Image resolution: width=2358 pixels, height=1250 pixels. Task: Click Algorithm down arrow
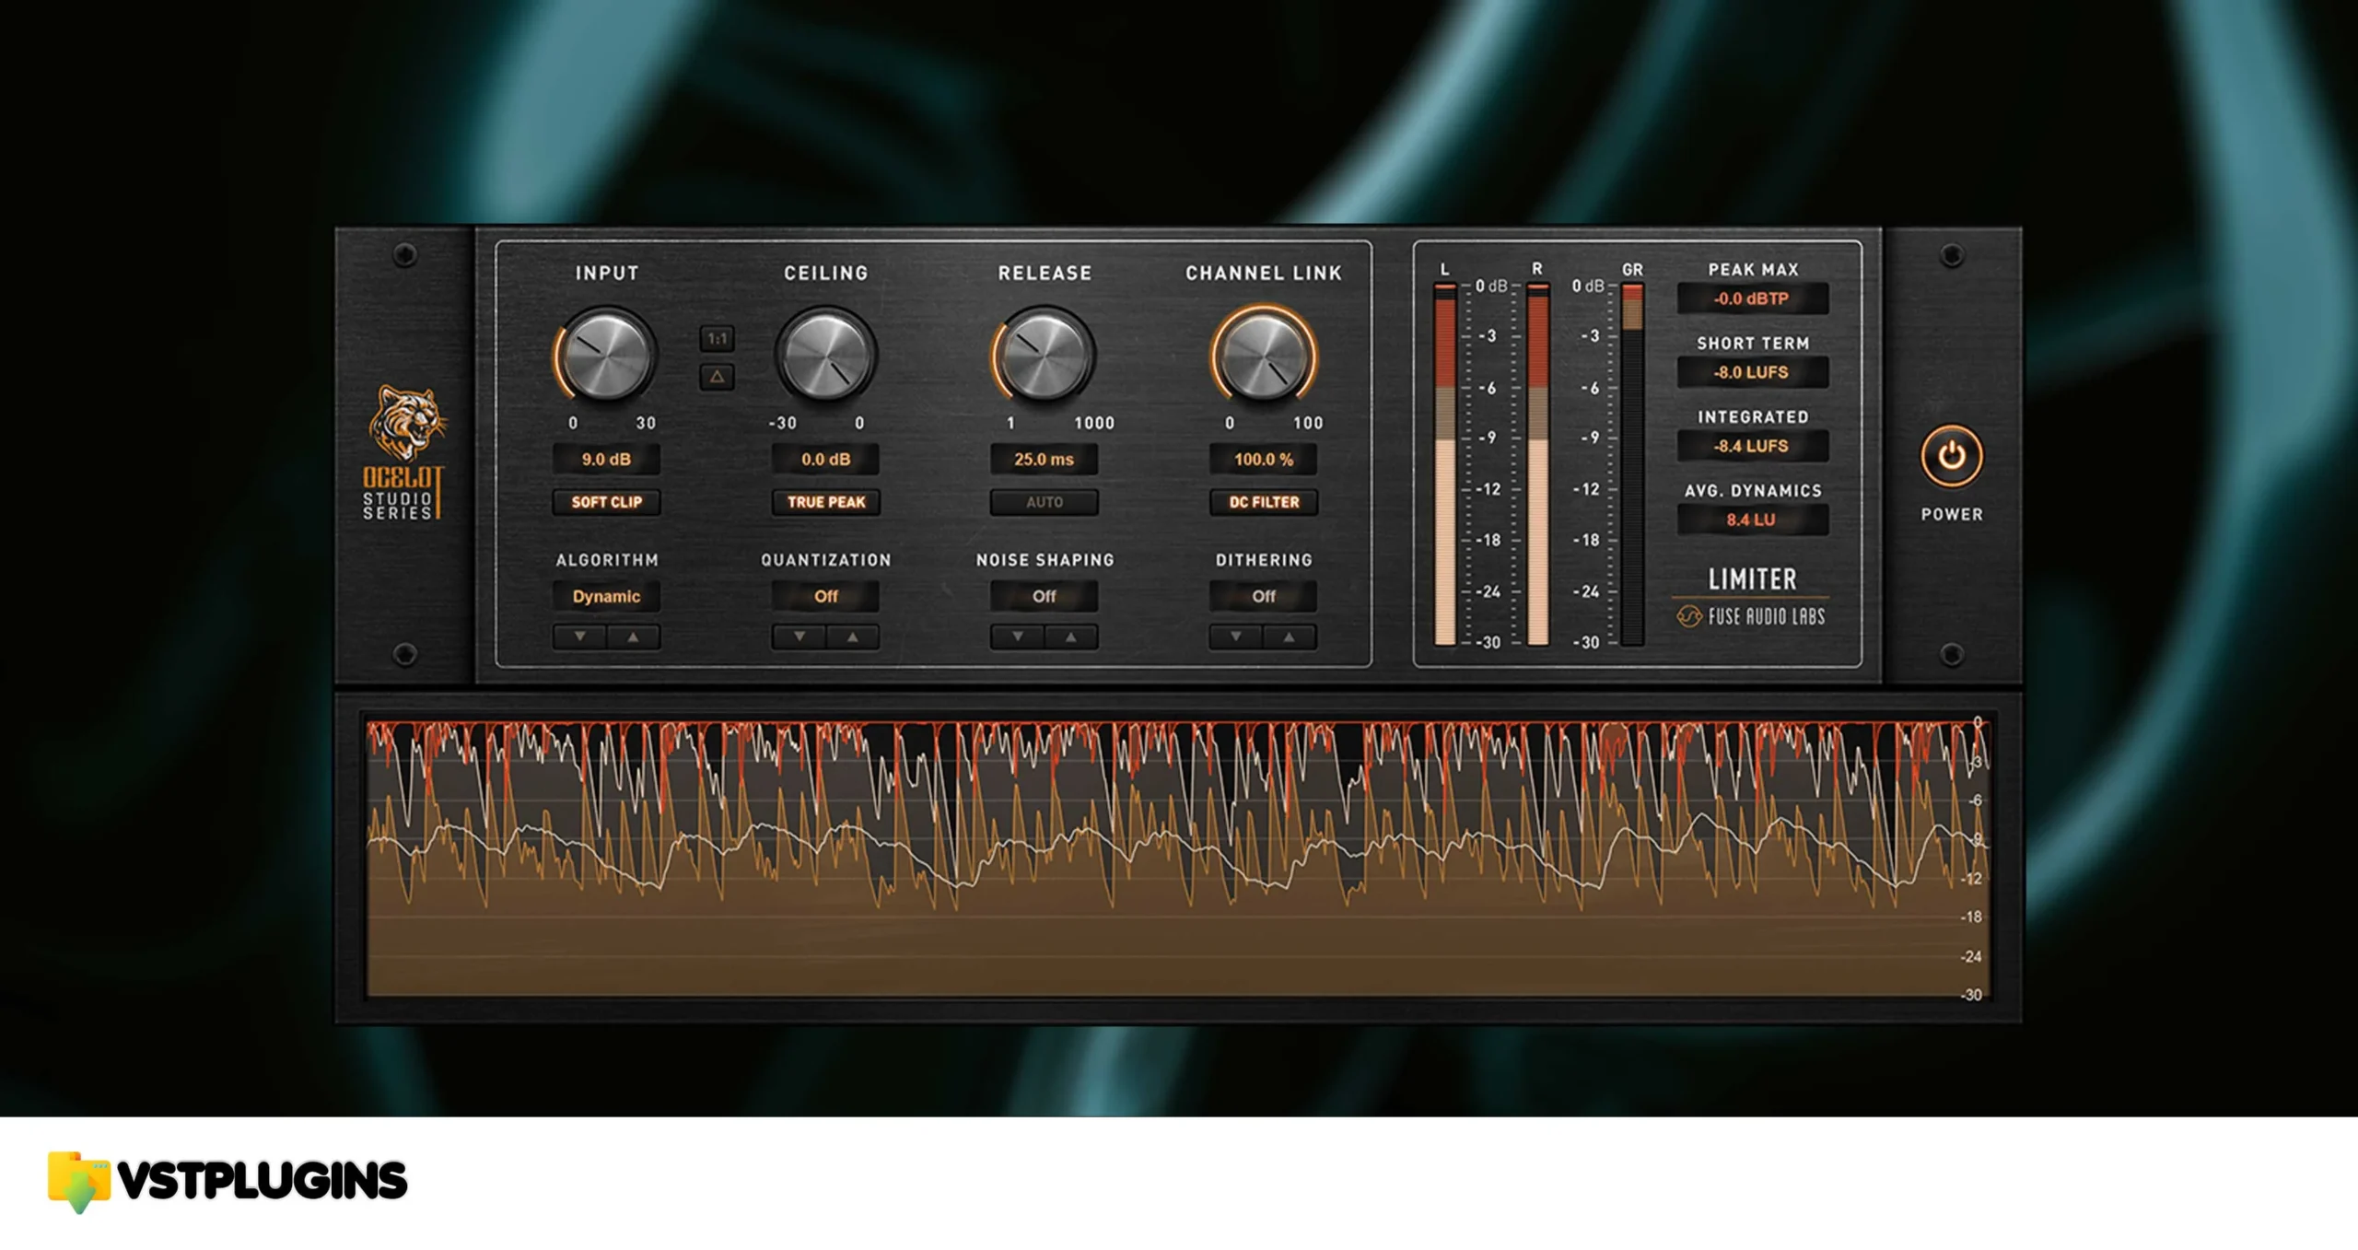tap(579, 637)
